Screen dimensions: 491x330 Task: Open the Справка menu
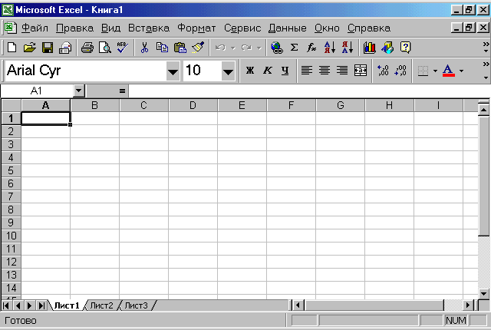pos(369,28)
